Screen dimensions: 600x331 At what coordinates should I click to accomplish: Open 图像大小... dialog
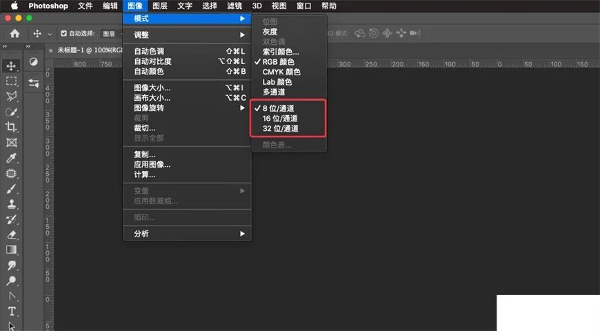(187, 88)
